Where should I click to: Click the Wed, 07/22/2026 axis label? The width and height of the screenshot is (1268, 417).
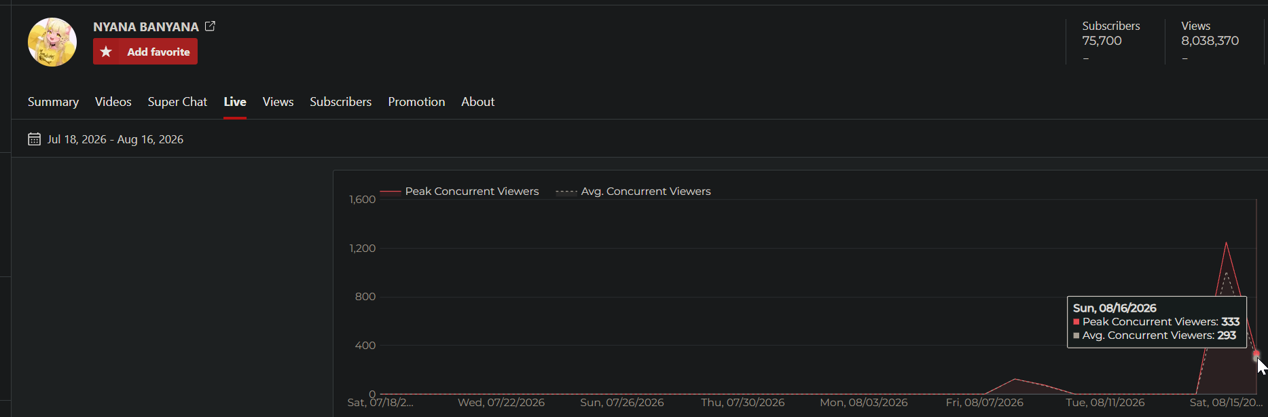(501, 403)
